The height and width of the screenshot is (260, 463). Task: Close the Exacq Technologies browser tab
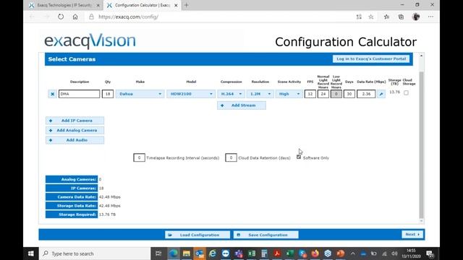(98, 5)
